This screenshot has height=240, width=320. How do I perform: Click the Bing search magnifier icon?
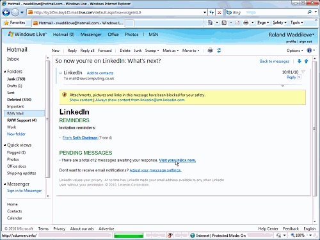tap(309, 12)
